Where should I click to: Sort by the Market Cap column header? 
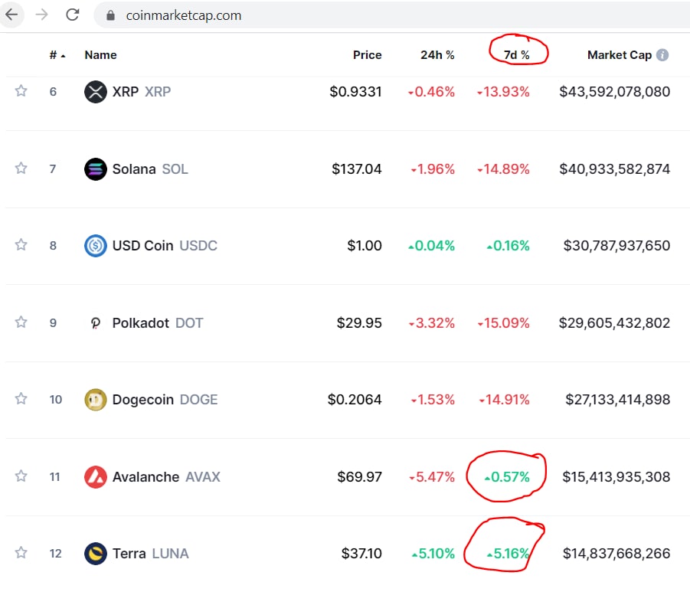click(x=619, y=55)
